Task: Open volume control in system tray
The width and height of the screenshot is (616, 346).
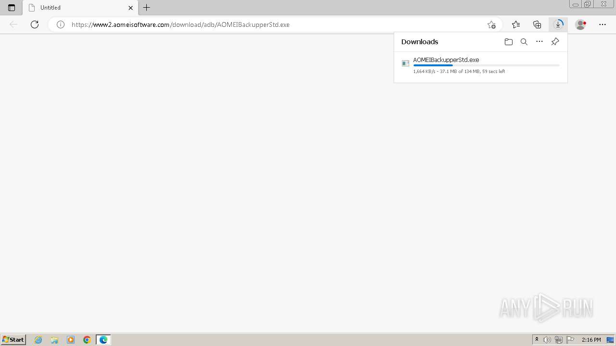Action: coord(548,340)
